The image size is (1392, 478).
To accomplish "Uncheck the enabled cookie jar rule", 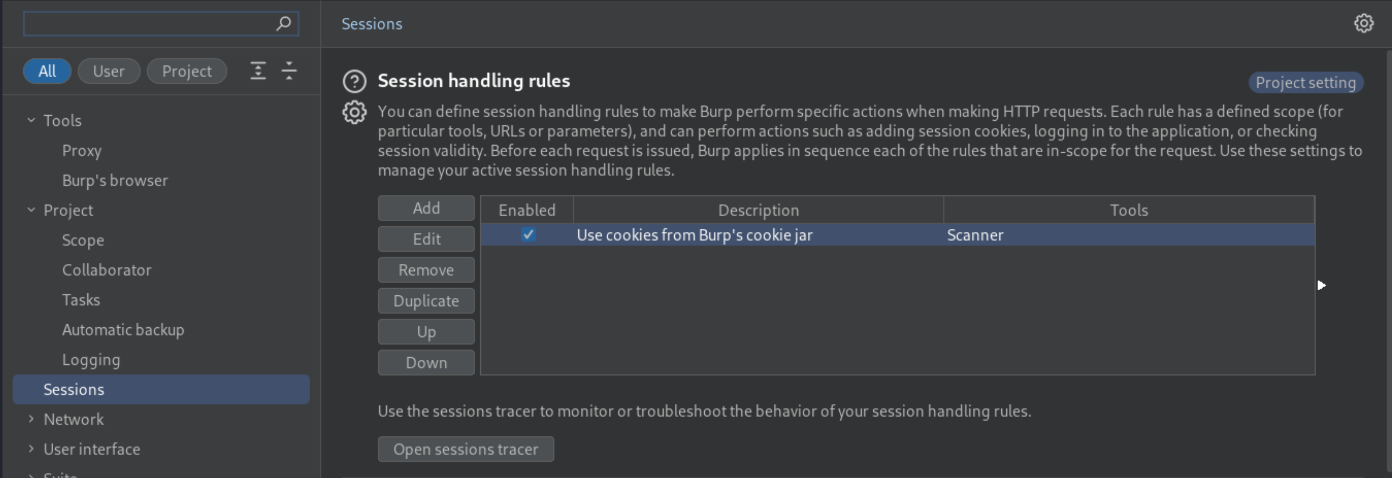I will pyautogui.click(x=528, y=235).
